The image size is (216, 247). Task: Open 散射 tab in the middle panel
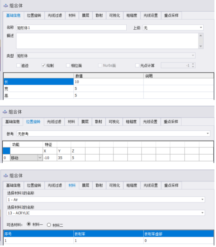[x=99, y=122]
